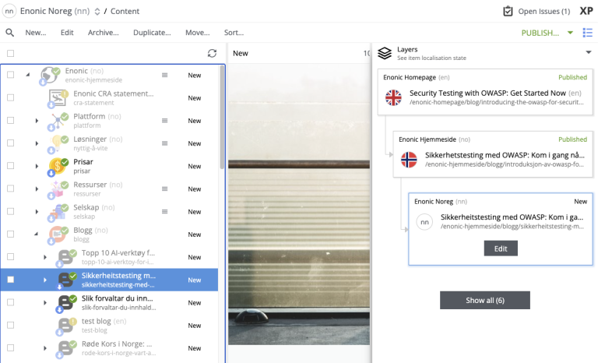Image resolution: width=598 pixels, height=363 pixels.
Task: Click the XP application logo
Action: click(586, 12)
